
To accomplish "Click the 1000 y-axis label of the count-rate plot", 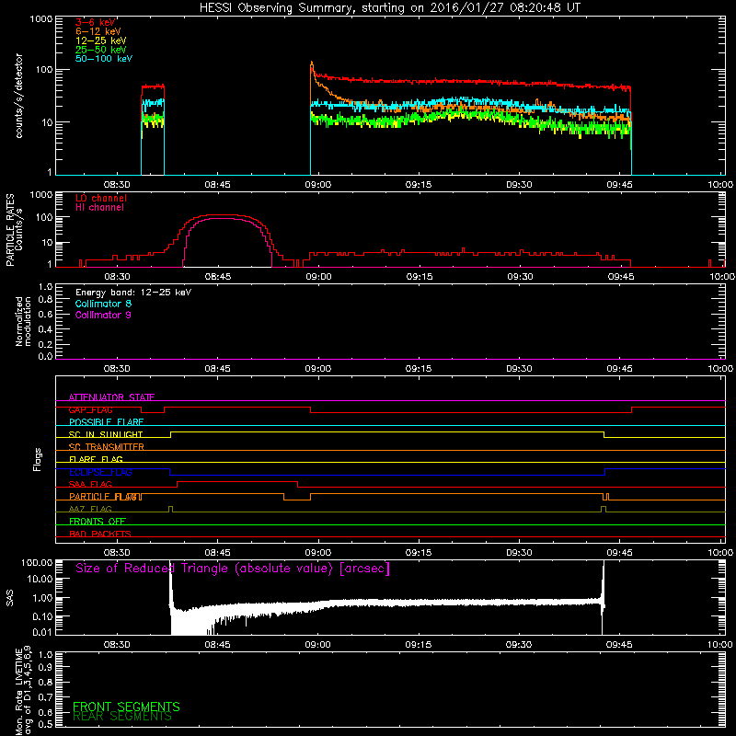I will [x=41, y=19].
